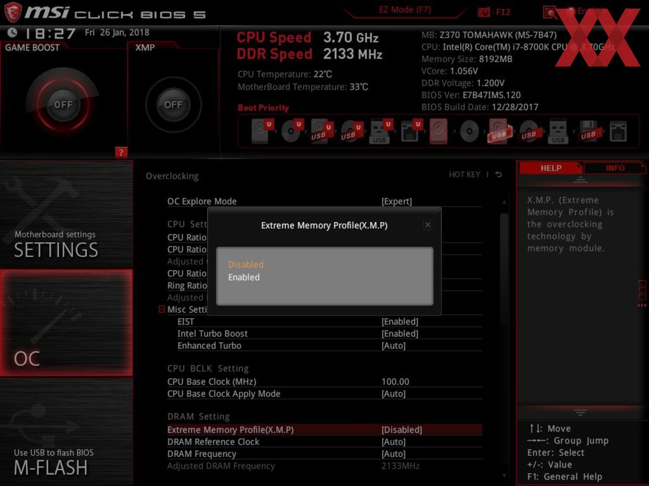Select the DRAM Reference Clock label

coord(213,442)
